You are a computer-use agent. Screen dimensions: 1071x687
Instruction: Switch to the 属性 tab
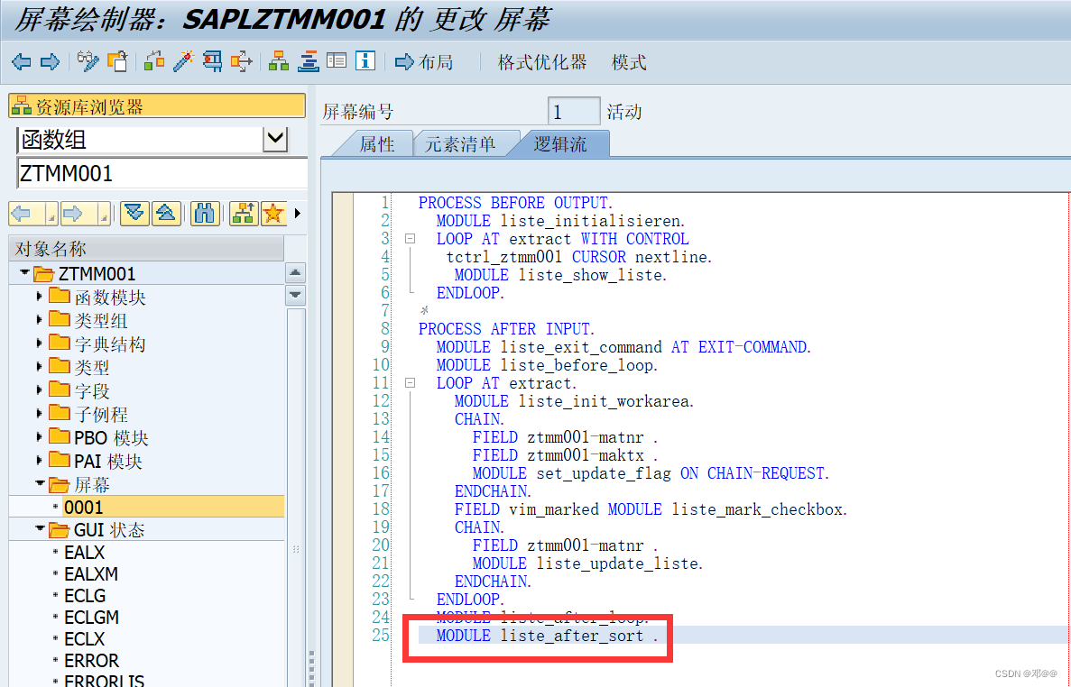(380, 142)
